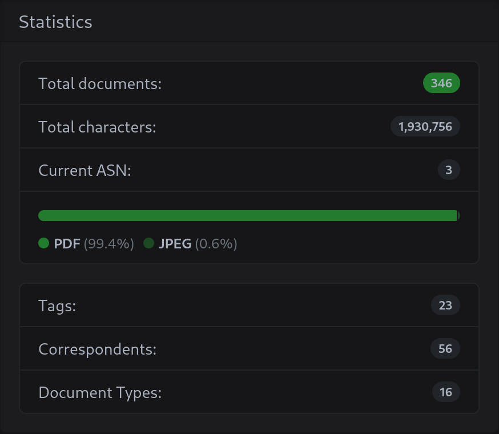This screenshot has height=434, width=499.
Task: Select the PDF legend label
Action: tap(67, 244)
